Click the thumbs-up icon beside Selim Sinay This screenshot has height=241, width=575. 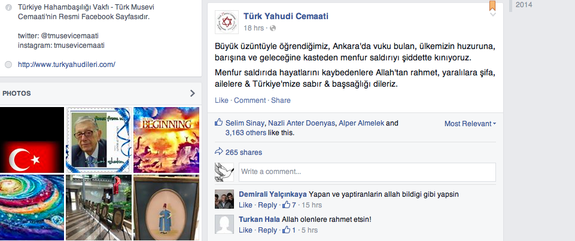tap(218, 123)
